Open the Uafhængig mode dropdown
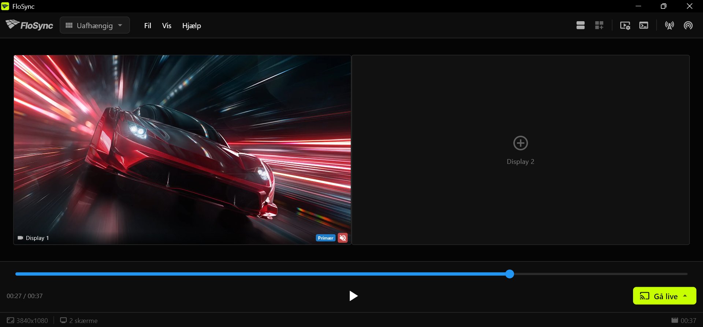The height and width of the screenshot is (327, 703). coord(95,25)
